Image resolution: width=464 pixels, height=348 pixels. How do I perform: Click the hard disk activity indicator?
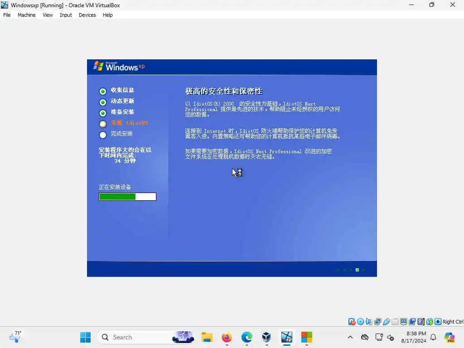click(352, 322)
